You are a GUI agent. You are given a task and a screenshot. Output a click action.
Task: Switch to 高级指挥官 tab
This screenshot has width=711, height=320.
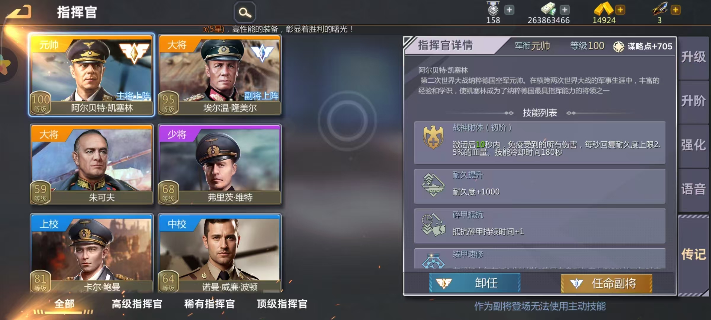[137, 304]
